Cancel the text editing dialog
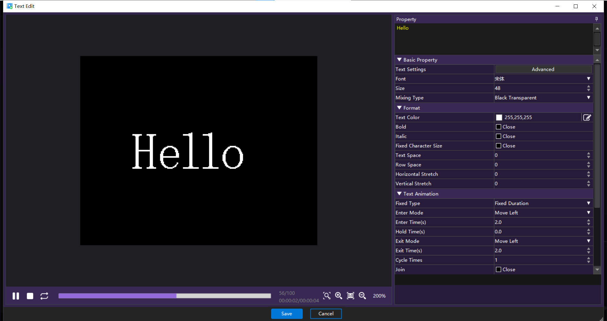The height and width of the screenshot is (321, 607). click(326, 313)
